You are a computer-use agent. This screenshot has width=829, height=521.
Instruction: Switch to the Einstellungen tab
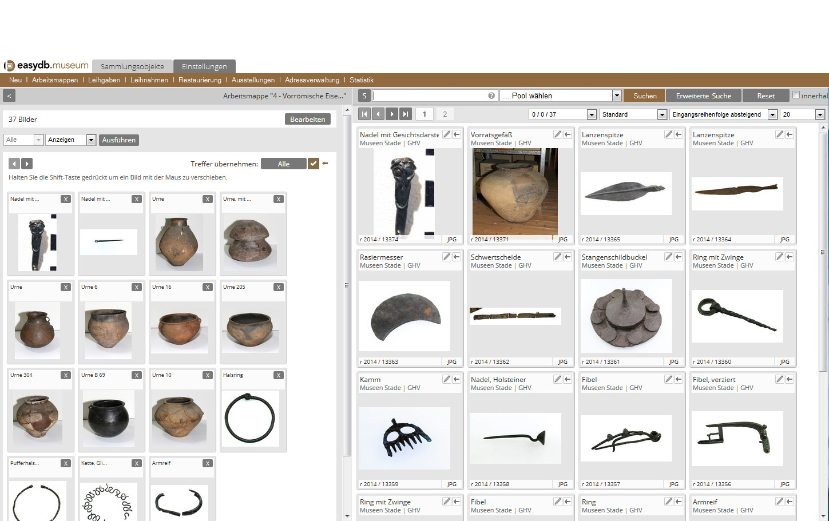pos(204,66)
